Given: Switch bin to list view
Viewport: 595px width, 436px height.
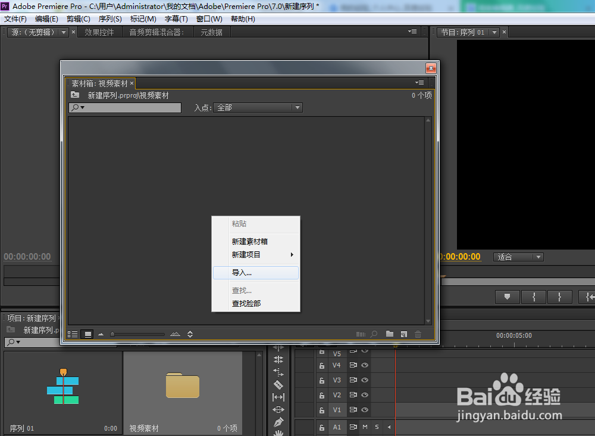Looking at the screenshot, I should tap(73, 334).
